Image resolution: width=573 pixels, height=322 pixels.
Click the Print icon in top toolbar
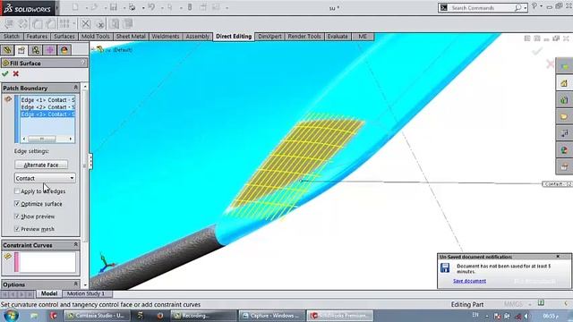coord(132,7)
